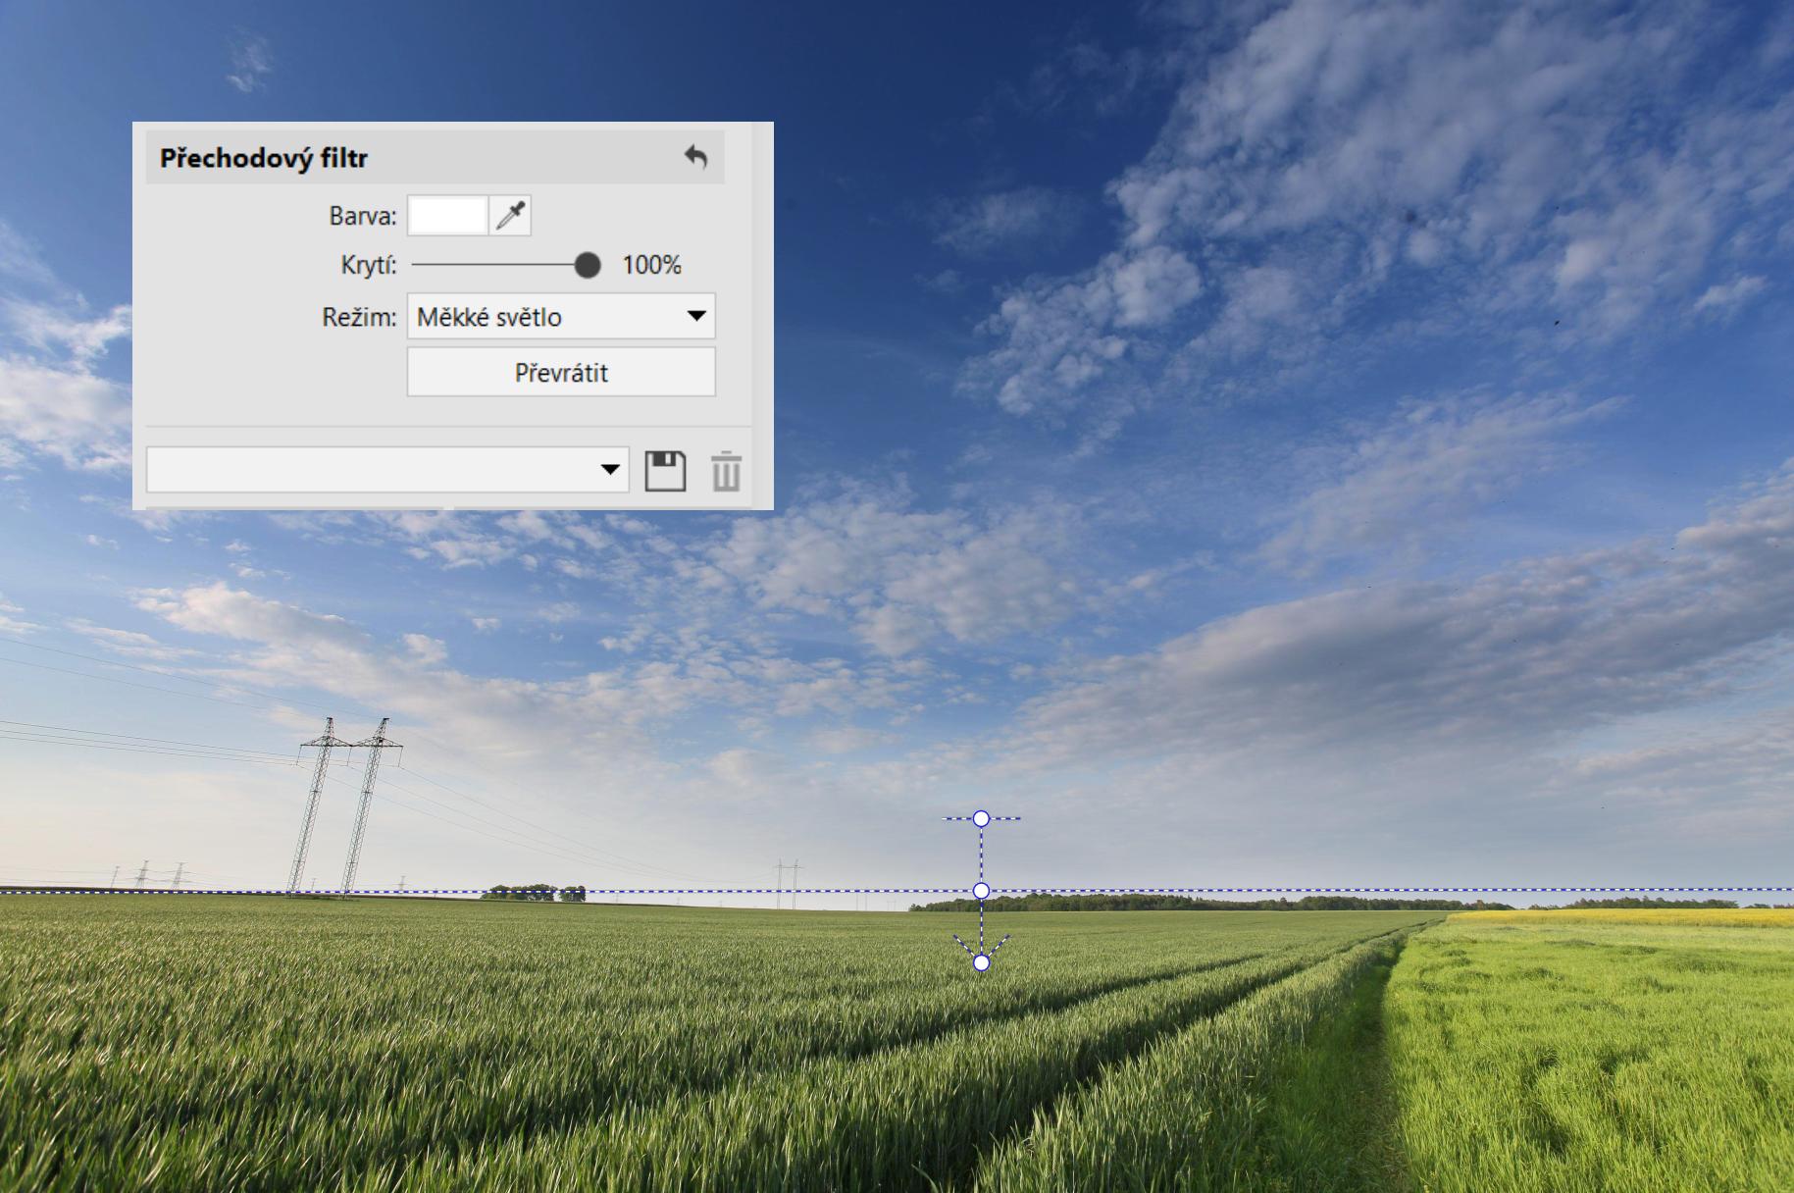The width and height of the screenshot is (1794, 1193).
Task: Open the white Barva color swatch
Action: pos(447,215)
